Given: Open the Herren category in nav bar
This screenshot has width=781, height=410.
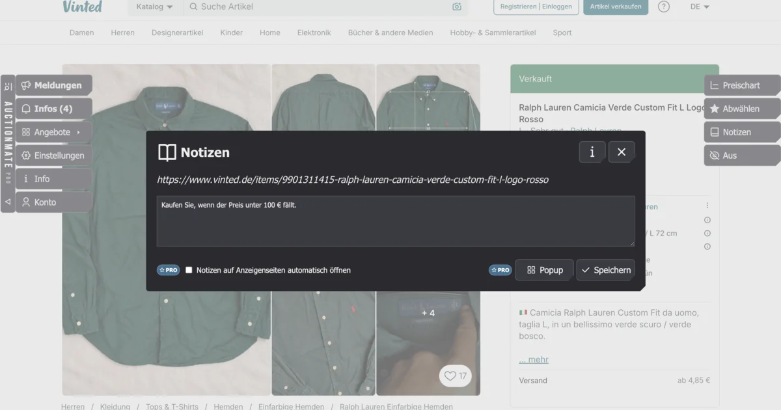Looking at the screenshot, I should pos(123,33).
